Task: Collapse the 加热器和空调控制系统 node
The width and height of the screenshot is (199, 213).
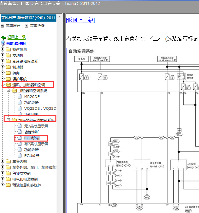Action: pyautogui.click(x=8, y=120)
